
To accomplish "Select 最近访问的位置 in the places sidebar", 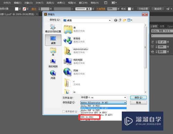I will 53,28.
